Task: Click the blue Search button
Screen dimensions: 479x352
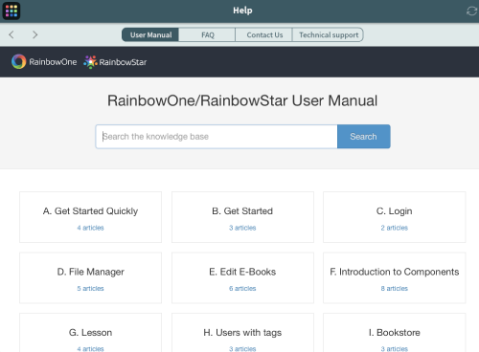Action: (364, 137)
